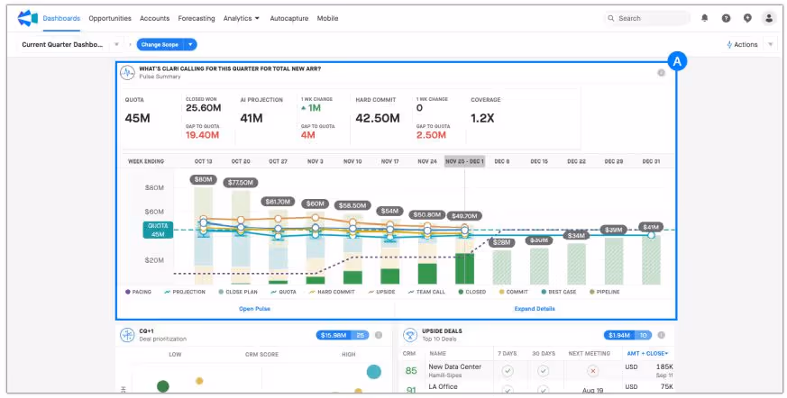This screenshot has width=787, height=398.
Task: Go to Opportunities tab
Action: [x=110, y=18]
